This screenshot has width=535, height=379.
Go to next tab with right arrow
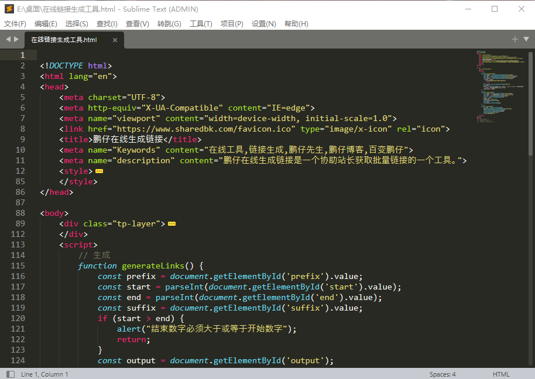(16, 39)
